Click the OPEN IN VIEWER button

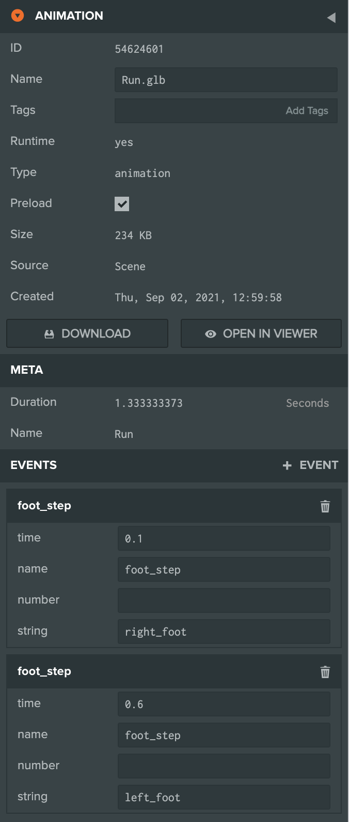261,333
